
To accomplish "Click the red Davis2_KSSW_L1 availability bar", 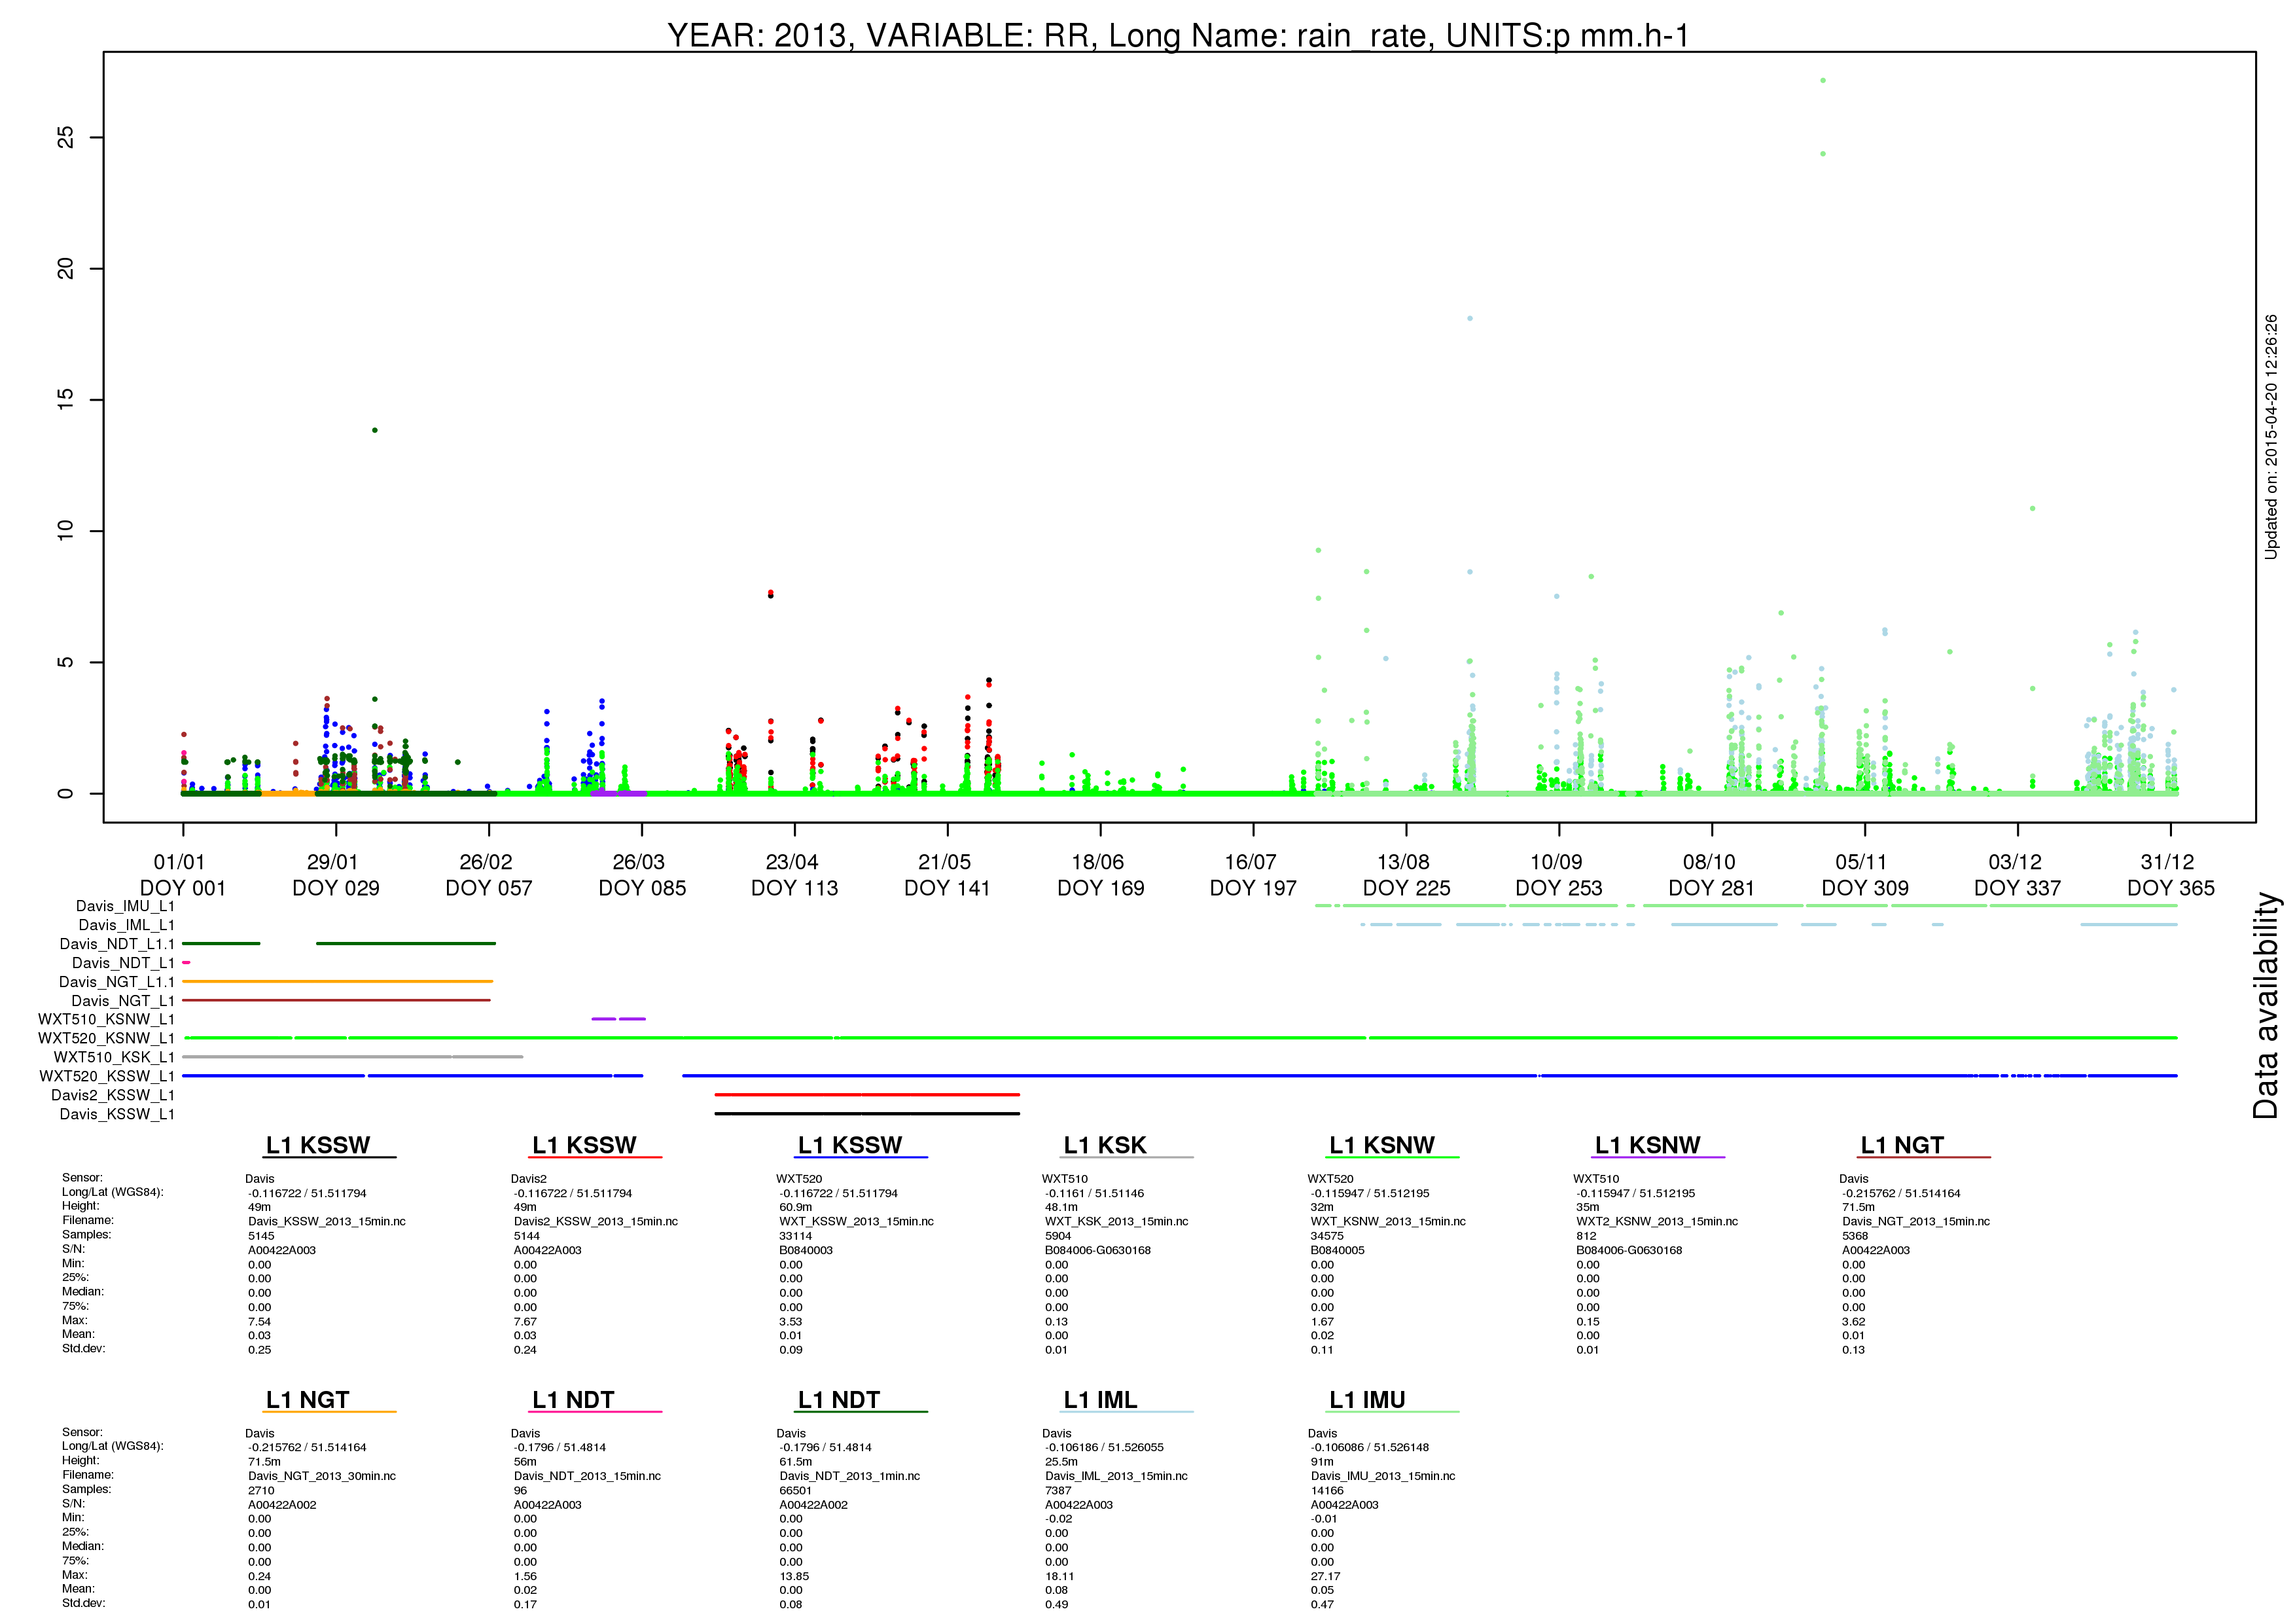I will [x=868, y=1095].
